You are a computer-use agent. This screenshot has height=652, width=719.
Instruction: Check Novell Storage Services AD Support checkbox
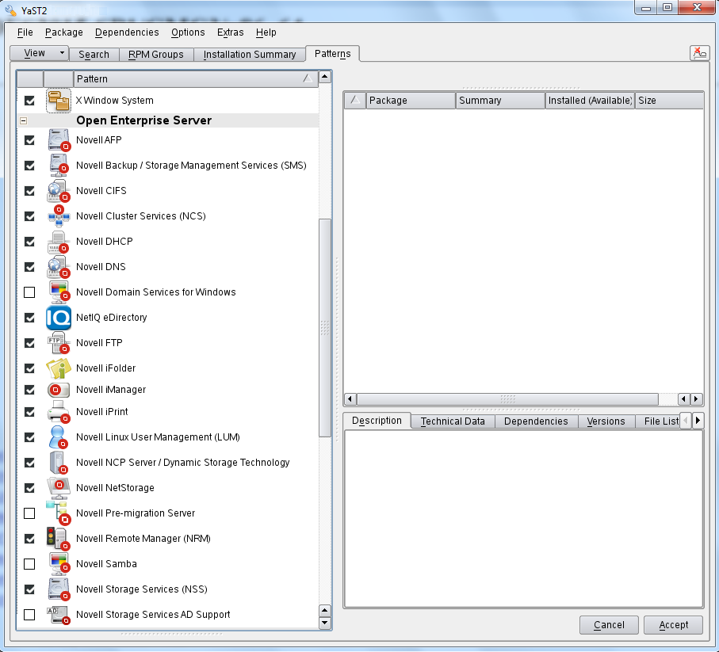(x=29, y=615)
